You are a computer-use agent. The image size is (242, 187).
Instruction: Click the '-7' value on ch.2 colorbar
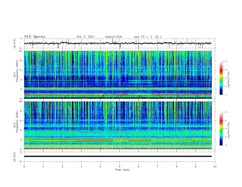tap(225, 145)
